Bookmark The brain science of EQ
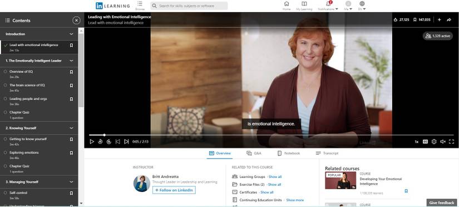This screenshot has height=207, width=459. click(71, 86)
